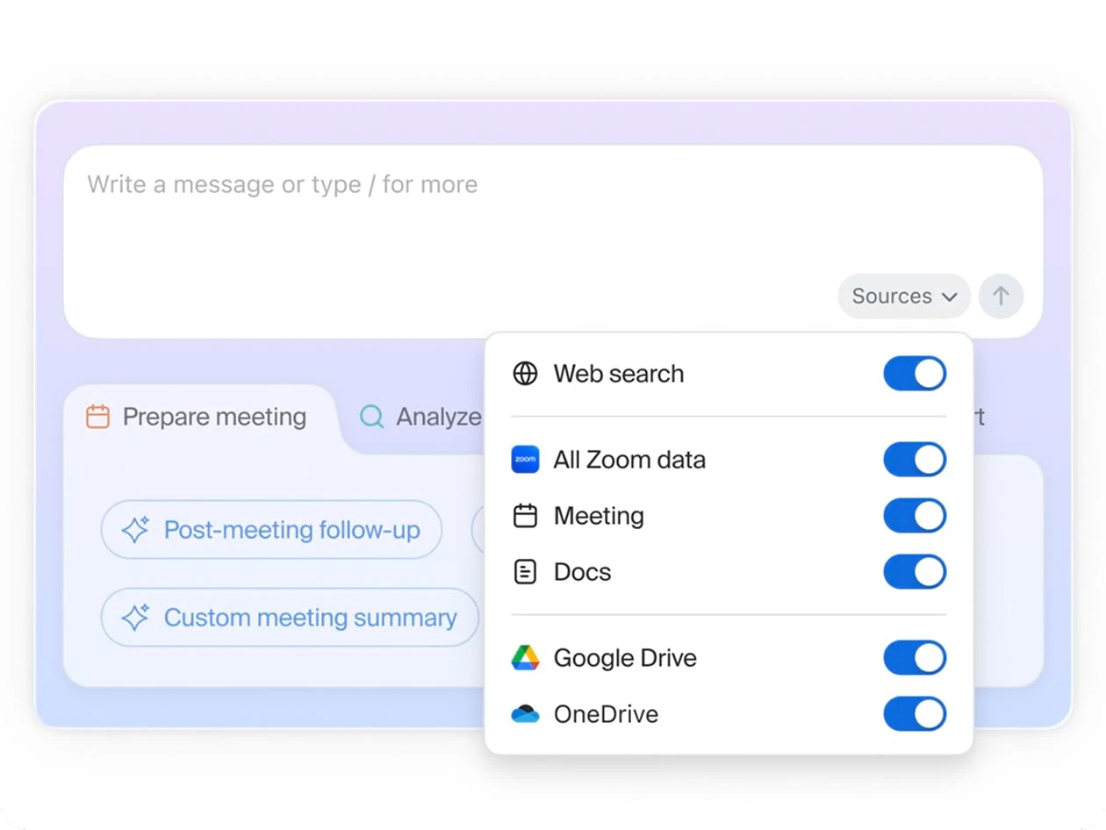
Task: Click the magnifier icon on Analyze tab
Action: click(372, 417)
